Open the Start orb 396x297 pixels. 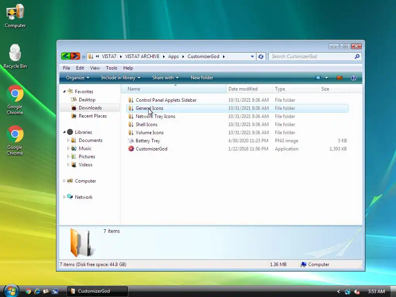[11, 291]
